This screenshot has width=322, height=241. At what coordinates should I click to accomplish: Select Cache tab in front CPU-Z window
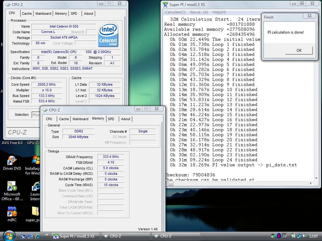[64, 119]
